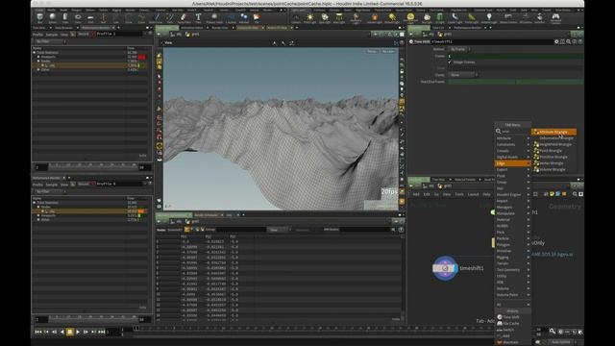Switch to the Take List tab
Screen dimensions: 615x346
(438, 28)
